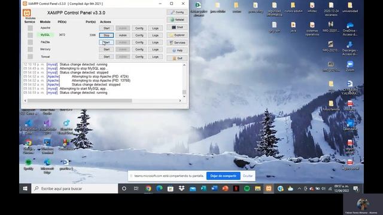383x215 pixels.
Task: Open Word from the taskbar
Action: tap(214, 189)
